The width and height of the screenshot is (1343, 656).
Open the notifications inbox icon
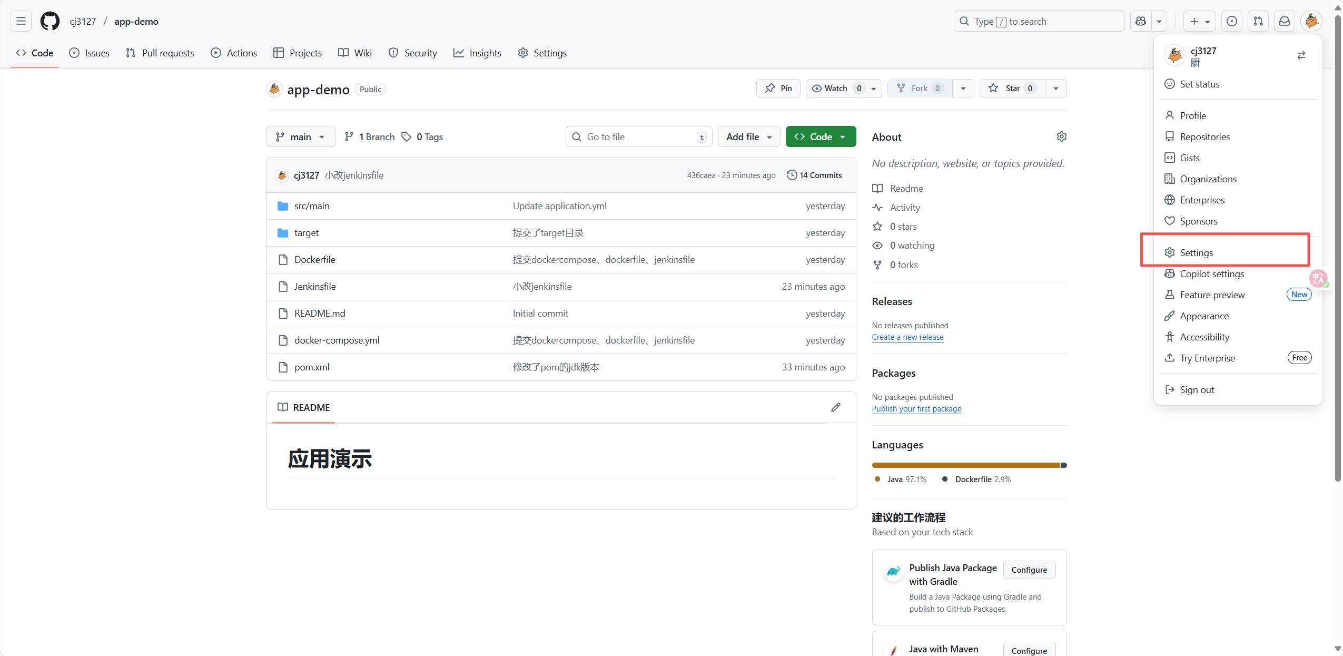click(1285, 21)
